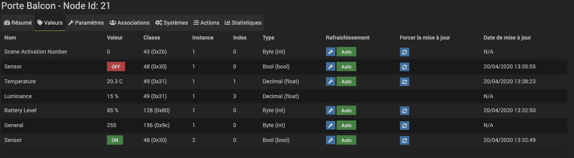The height and width of the screenshot is (158, 574).
Task: Force update the Battery Level value
Action: [405, 111]
